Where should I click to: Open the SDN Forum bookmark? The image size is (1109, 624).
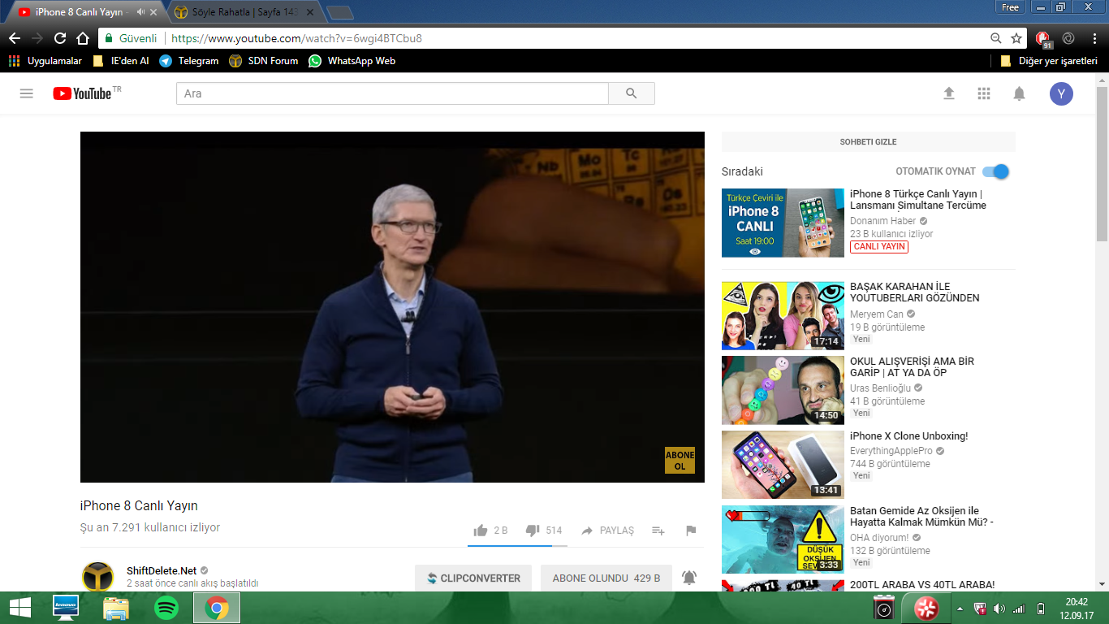[x=264, y=61]
